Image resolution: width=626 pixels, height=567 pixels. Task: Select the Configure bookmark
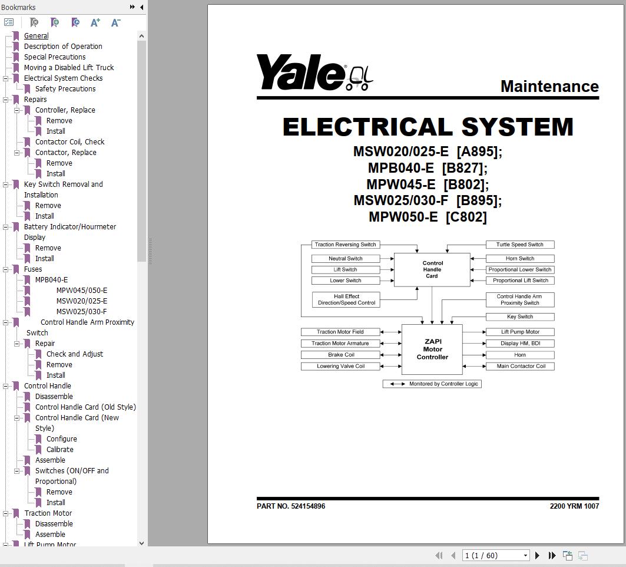tap(61, 439)
